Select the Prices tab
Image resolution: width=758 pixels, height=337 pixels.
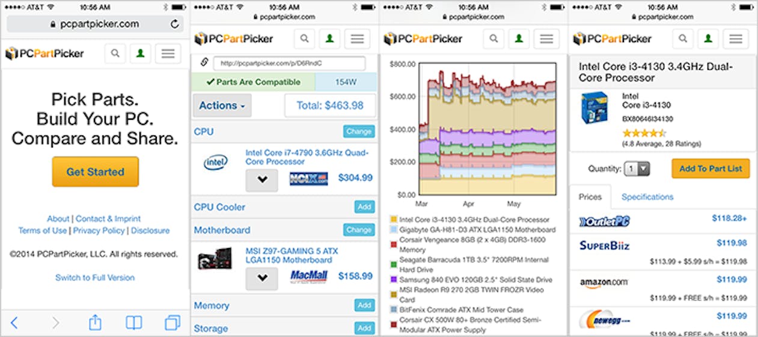click(590, 197)
